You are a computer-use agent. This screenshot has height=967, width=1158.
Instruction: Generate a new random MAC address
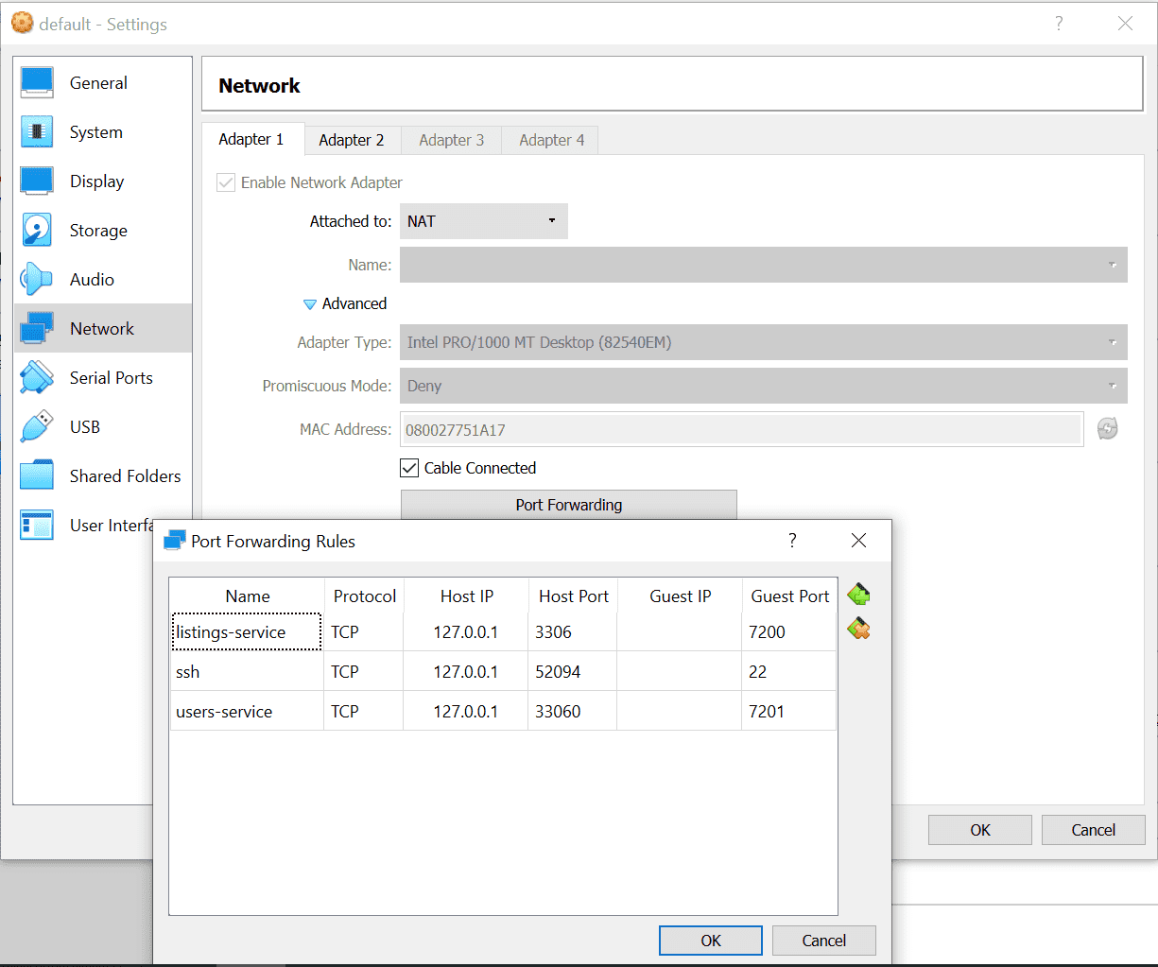click(x=1108, y=429)
